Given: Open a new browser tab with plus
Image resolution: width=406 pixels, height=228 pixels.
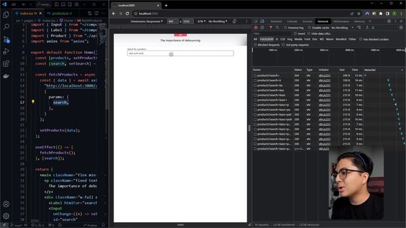Looking at the screenshot, I should click(166, 6).
